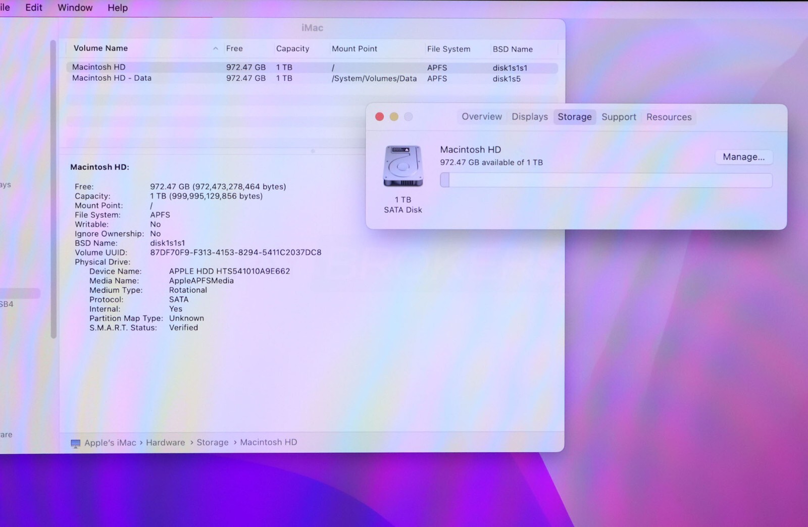Click the Manage... button
Viewport: 808px width, 527px height.
tap(744, 157)
